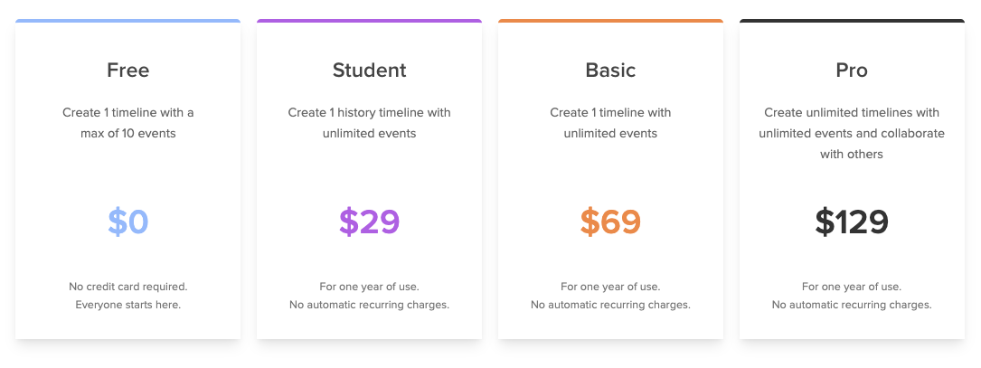Viewport: 981px width, 368px height.
Task: Click "No credit card required" note
Action: click(x=127, y=287)
